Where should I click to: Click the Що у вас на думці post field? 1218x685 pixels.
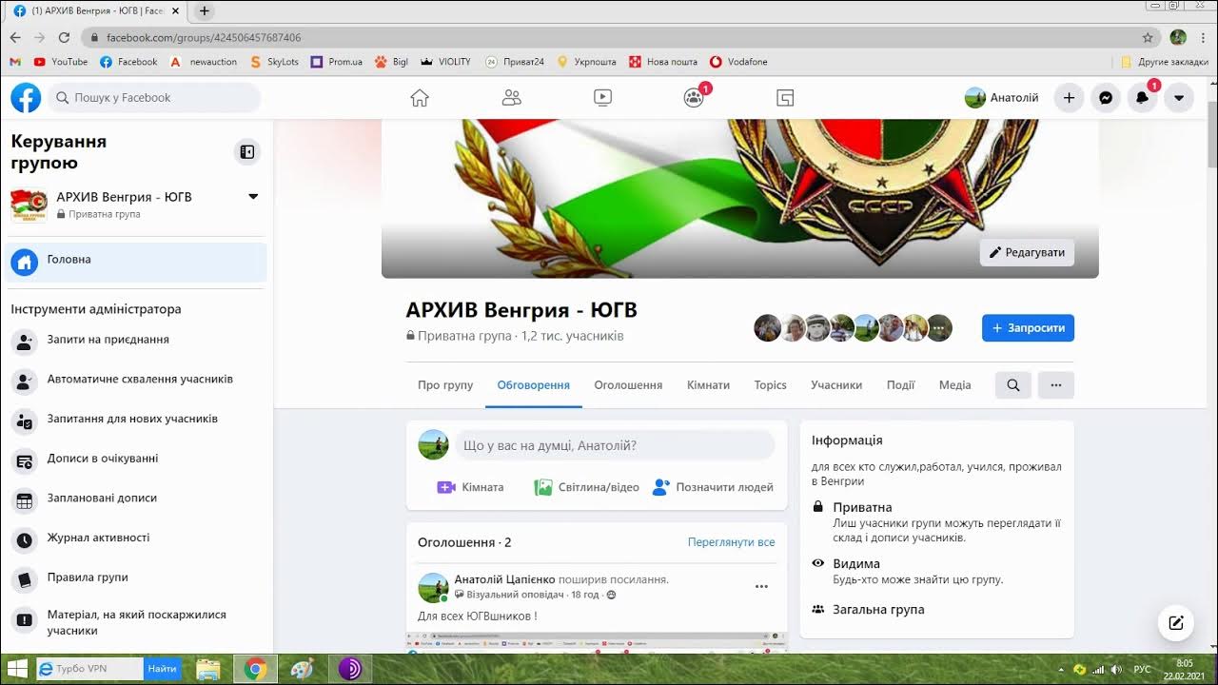(615, 445)
